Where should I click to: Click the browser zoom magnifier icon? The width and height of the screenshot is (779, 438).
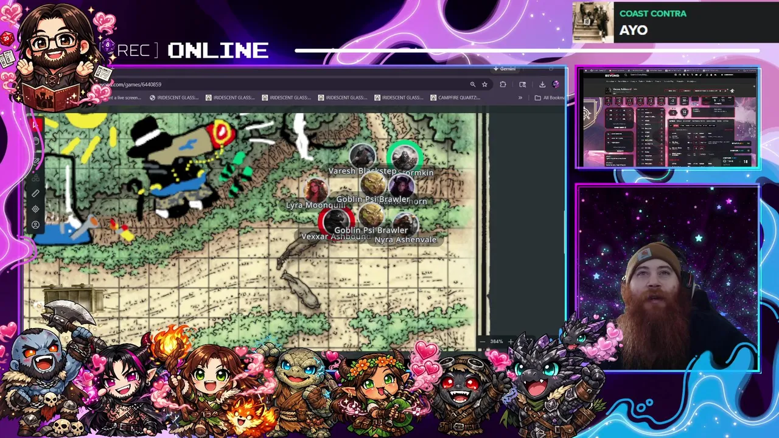[473, 85]
